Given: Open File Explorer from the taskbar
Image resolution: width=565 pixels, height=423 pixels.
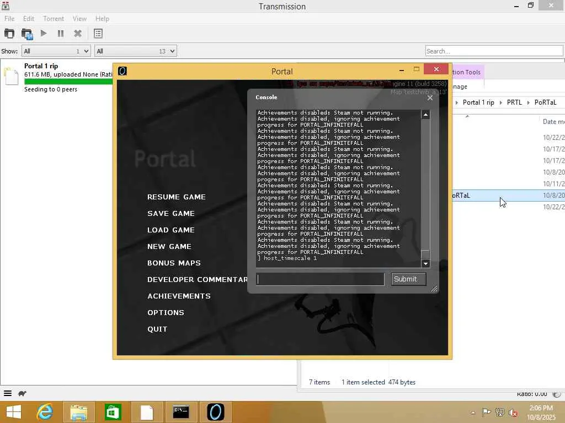Looking at the screenshot, I should [78, 412].
